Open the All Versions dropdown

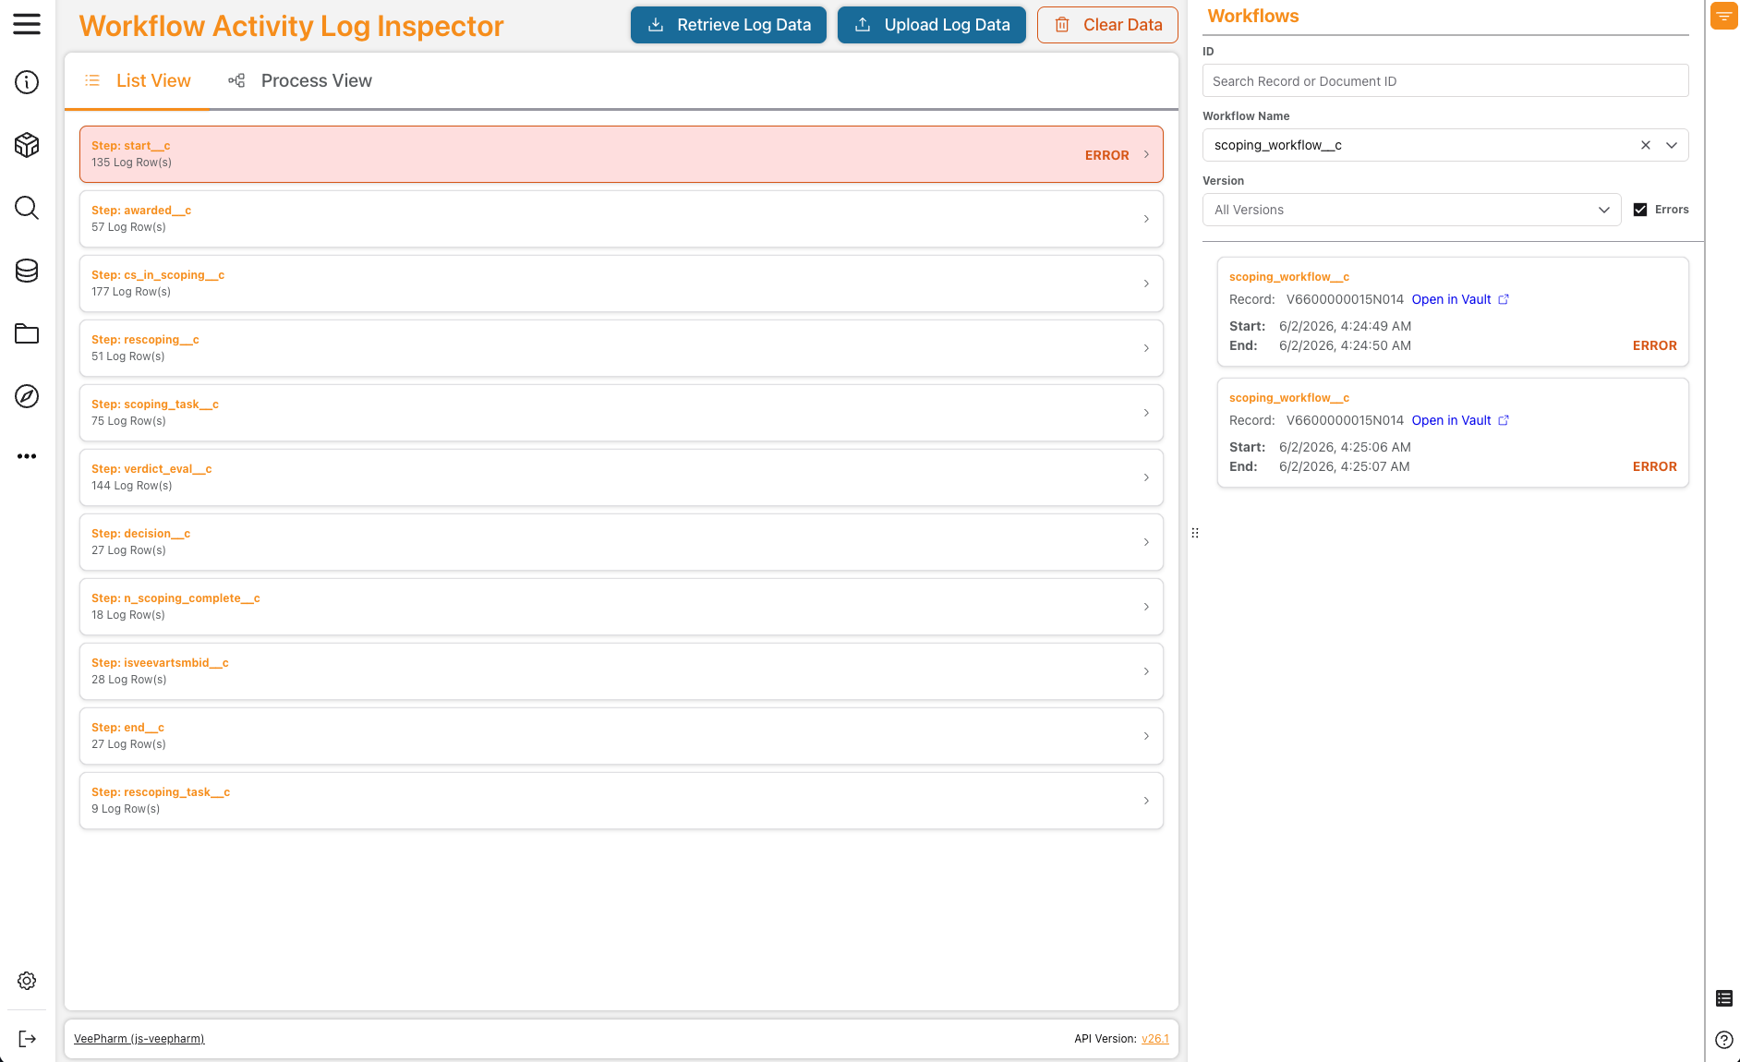1411,210
